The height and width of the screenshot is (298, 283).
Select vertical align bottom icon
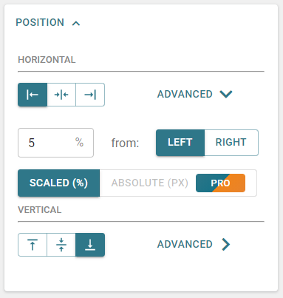click(90, 245)
